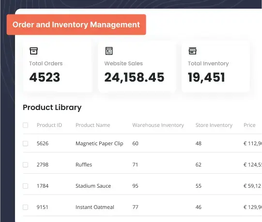Click the Order and Inventory Management banner

click(x=76, y=25)
